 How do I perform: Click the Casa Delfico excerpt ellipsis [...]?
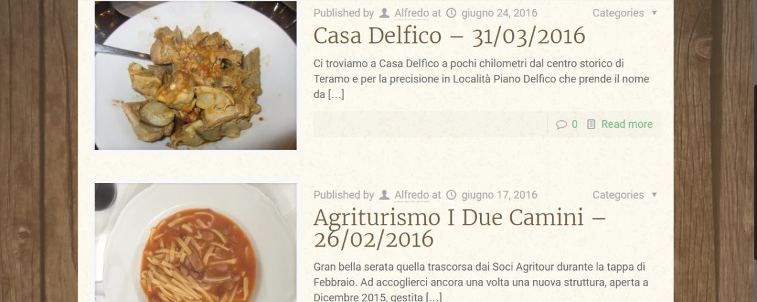pos(336,95)
